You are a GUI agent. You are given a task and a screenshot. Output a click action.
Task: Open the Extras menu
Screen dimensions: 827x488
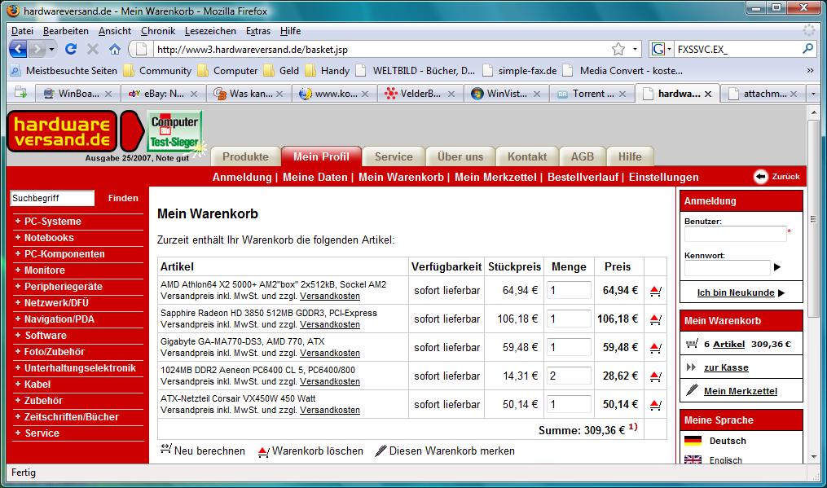pyautogui.click(x=258, y=31)
